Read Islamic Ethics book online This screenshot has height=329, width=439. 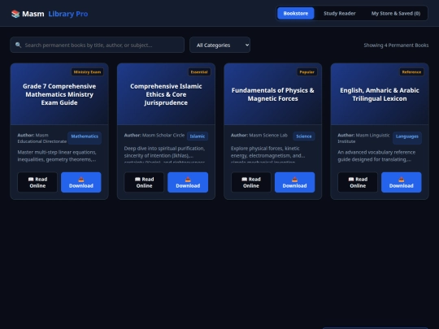coord(144,183)
